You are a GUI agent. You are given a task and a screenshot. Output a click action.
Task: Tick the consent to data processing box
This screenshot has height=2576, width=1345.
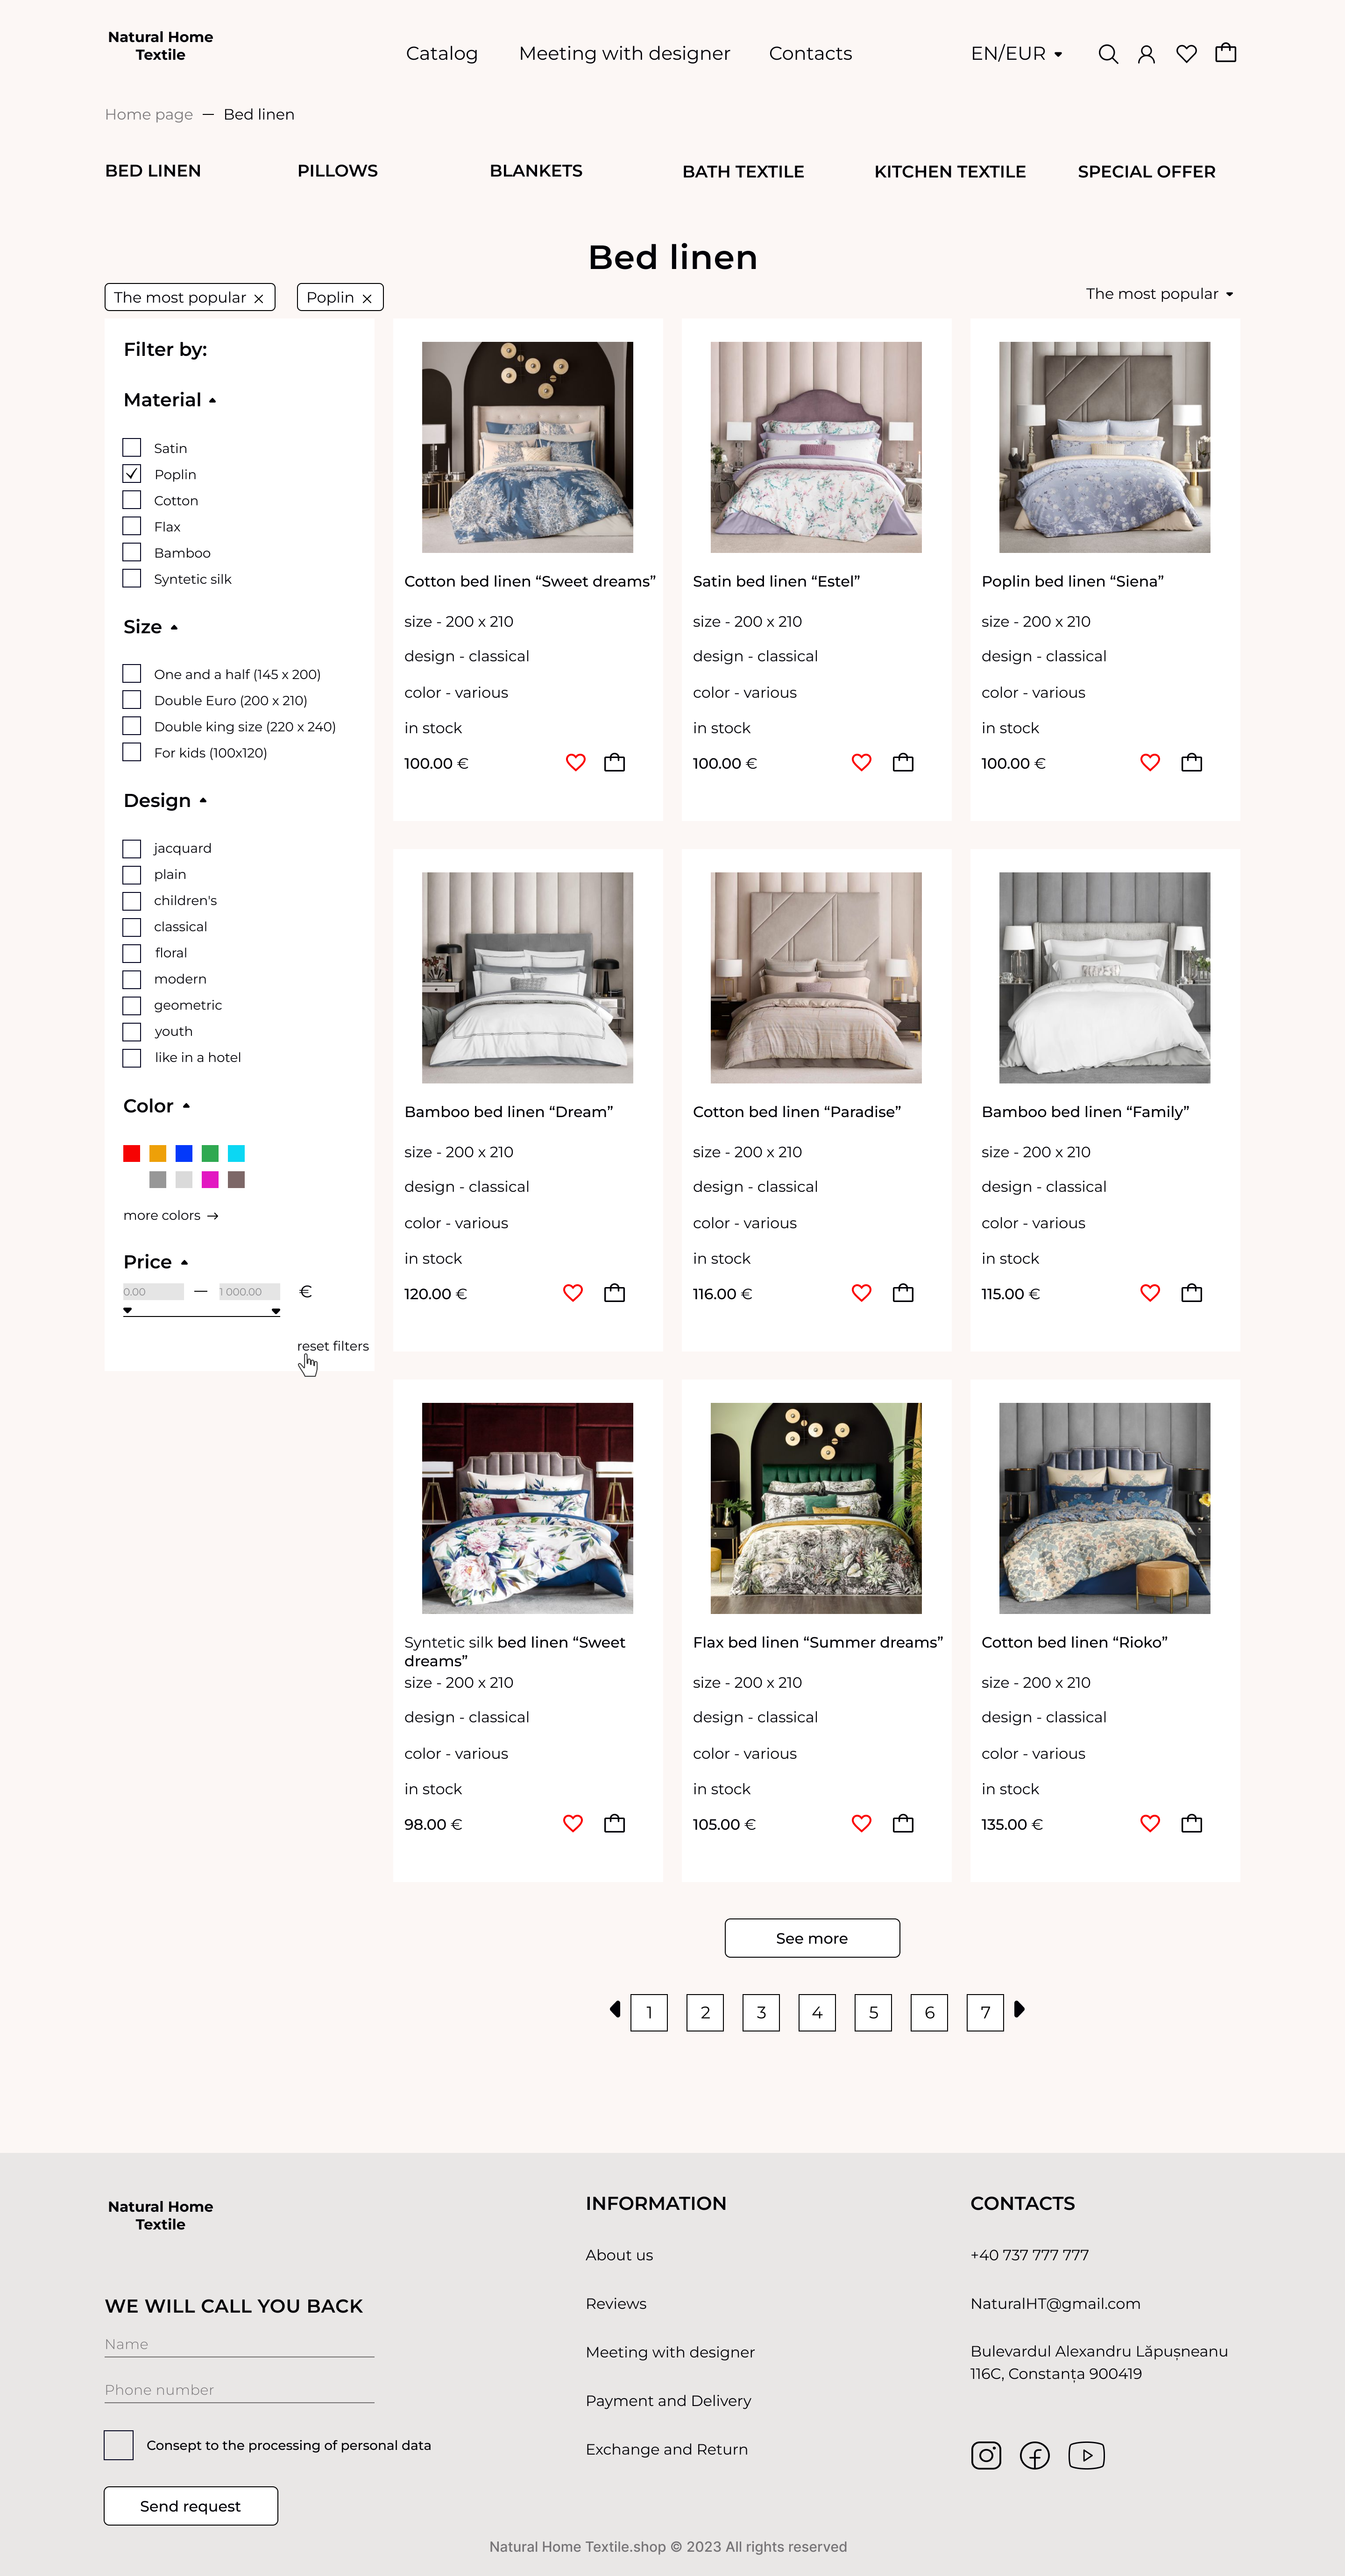pos(119,2445)
